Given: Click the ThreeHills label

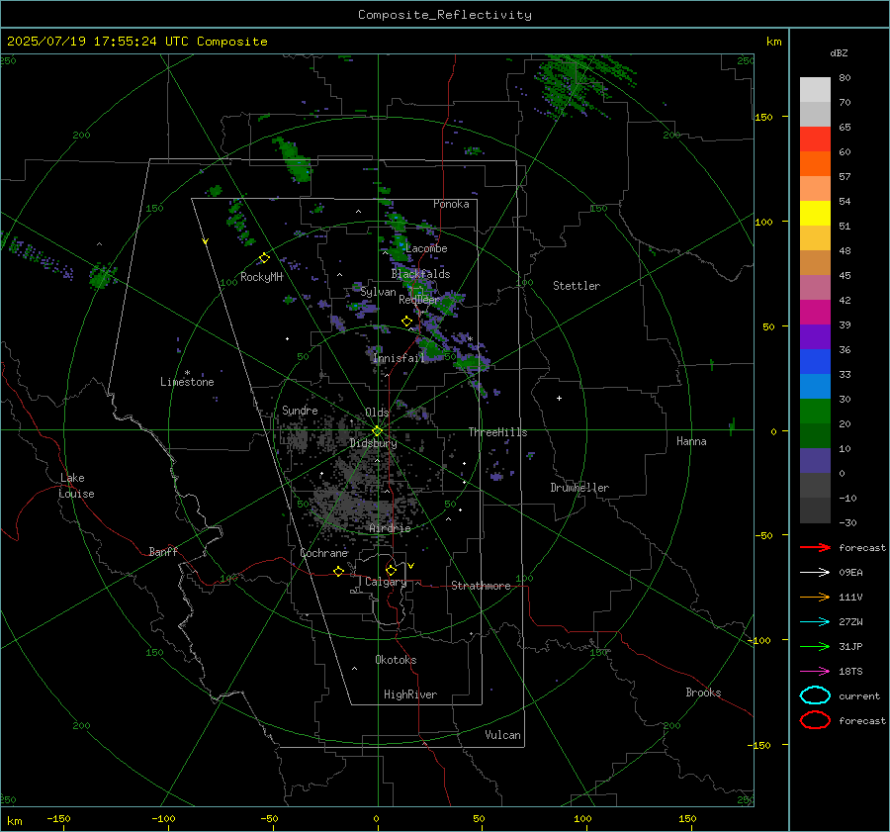Looking at the screenshot, I should (x=497, y=432).
